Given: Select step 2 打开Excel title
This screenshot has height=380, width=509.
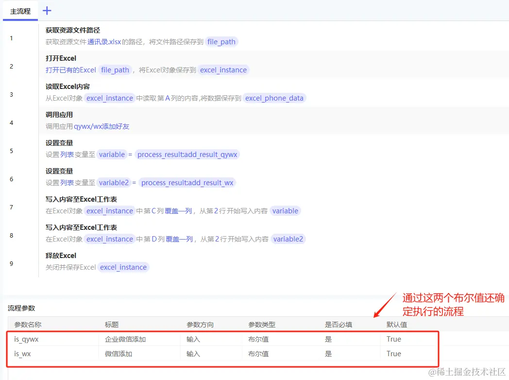Looking at the screenshot, I should [61, 58].
